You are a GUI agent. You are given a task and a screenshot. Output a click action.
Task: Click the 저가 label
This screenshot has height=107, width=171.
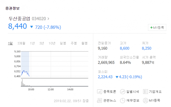[145, 43]
